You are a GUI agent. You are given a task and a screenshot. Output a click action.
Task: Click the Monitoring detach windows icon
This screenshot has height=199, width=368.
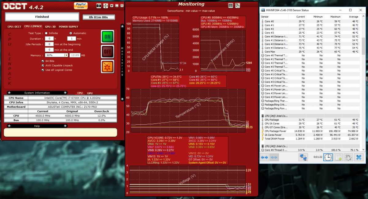coord(237,6)
